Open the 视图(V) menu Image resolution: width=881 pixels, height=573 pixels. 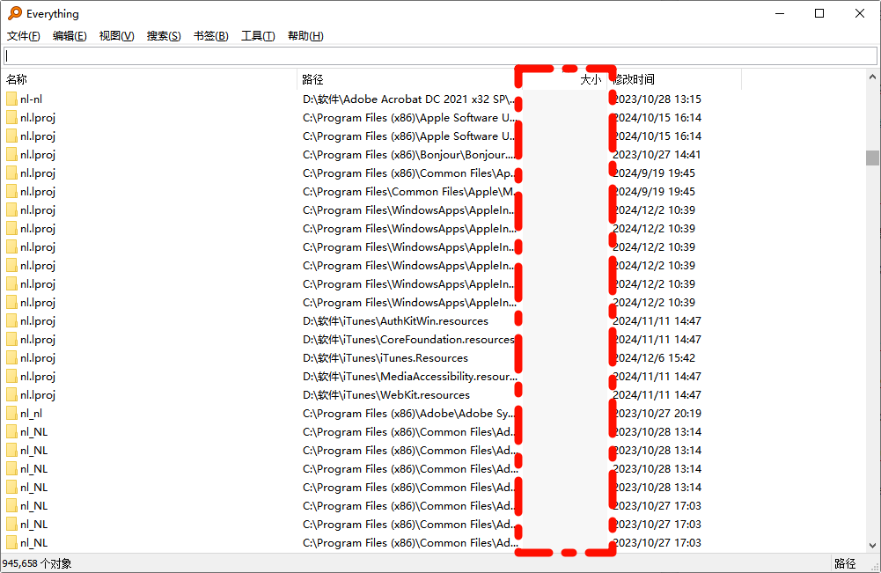tap(116, 36)
